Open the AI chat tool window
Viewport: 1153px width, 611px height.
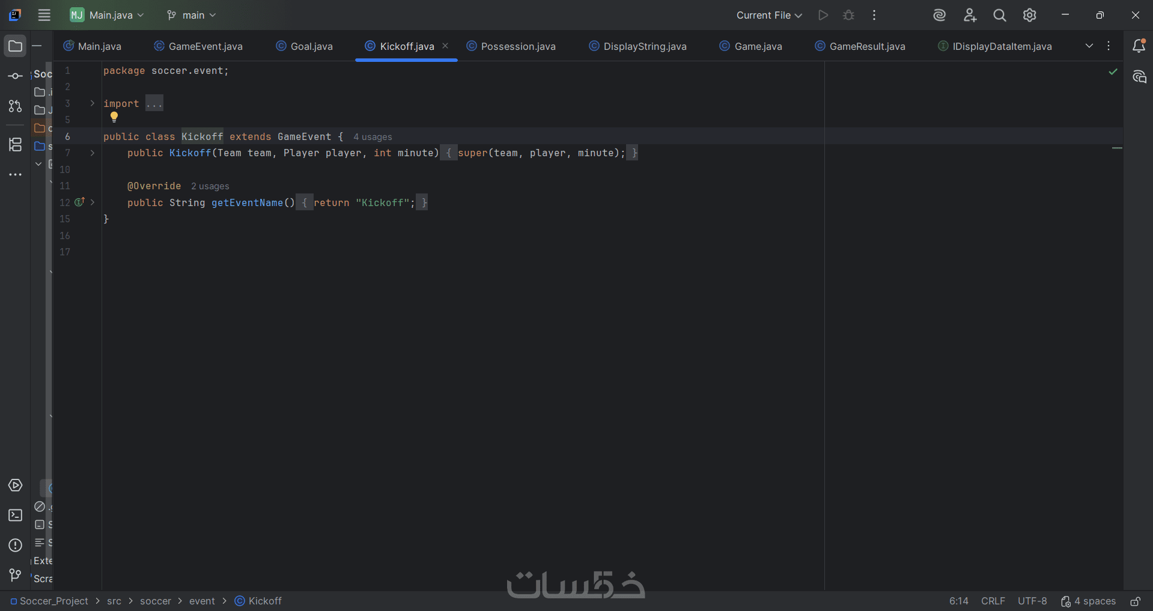(1139, 77)
